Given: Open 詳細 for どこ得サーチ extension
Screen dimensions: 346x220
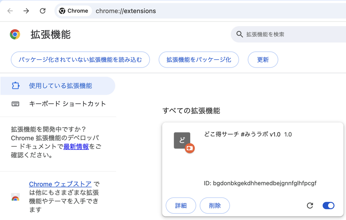Looking at the screenshot, I should coord(181,206).
